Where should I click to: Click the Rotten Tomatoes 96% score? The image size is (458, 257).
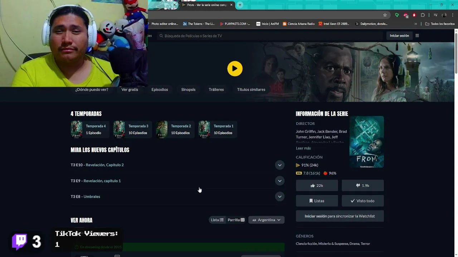click(330, 173)
